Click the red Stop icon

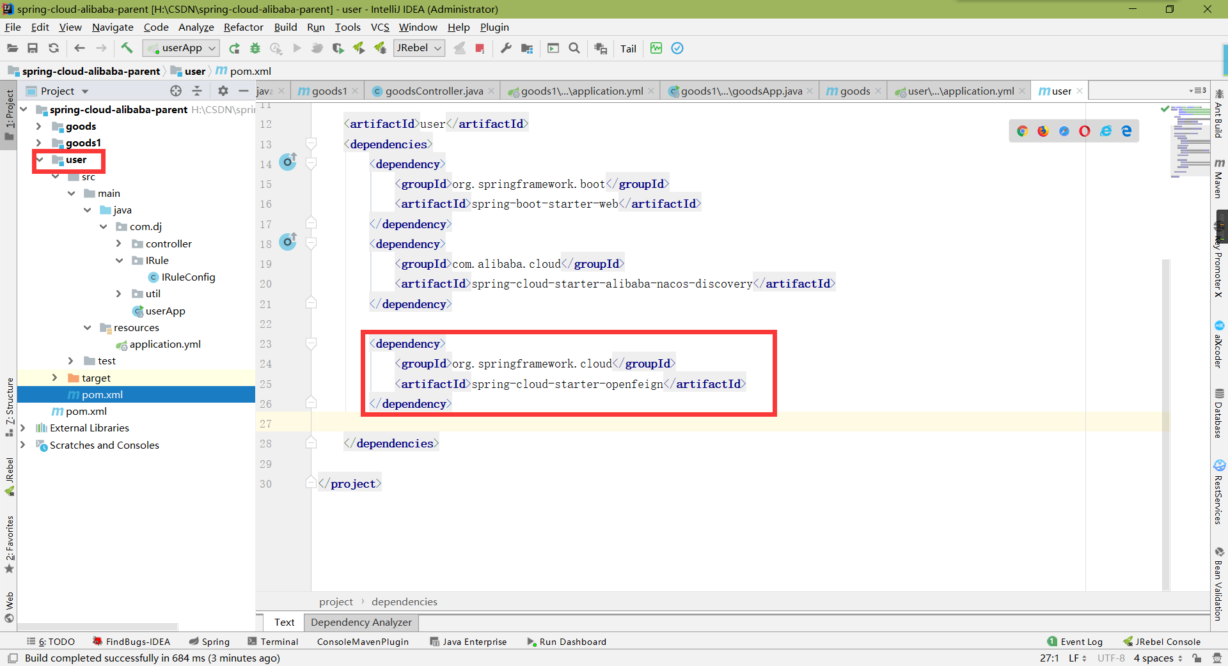[x=480, y=48]
